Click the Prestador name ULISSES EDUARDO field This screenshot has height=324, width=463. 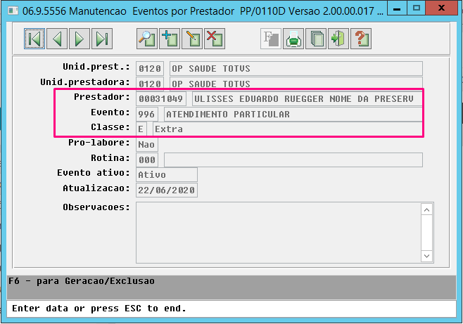(x=307, y=99)
